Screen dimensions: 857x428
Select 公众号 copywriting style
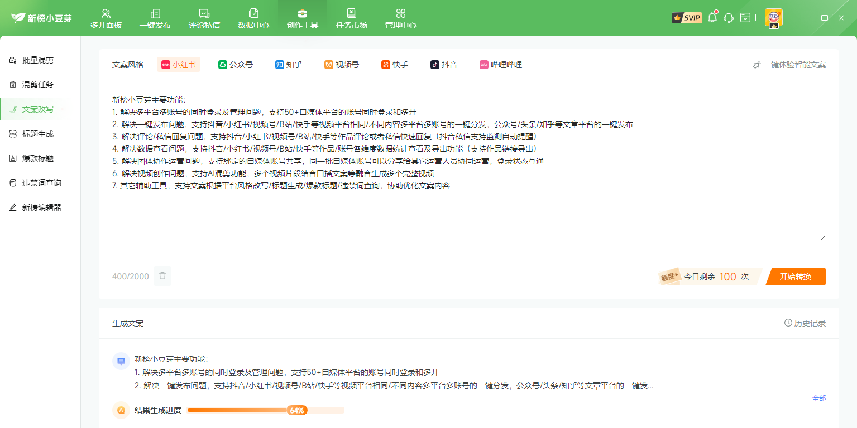(x=236, y=65)
